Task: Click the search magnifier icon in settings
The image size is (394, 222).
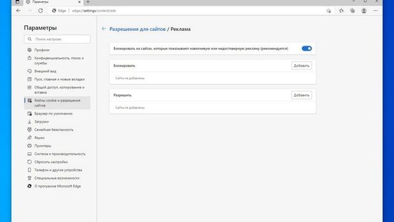Action: (x=30, y=39)
